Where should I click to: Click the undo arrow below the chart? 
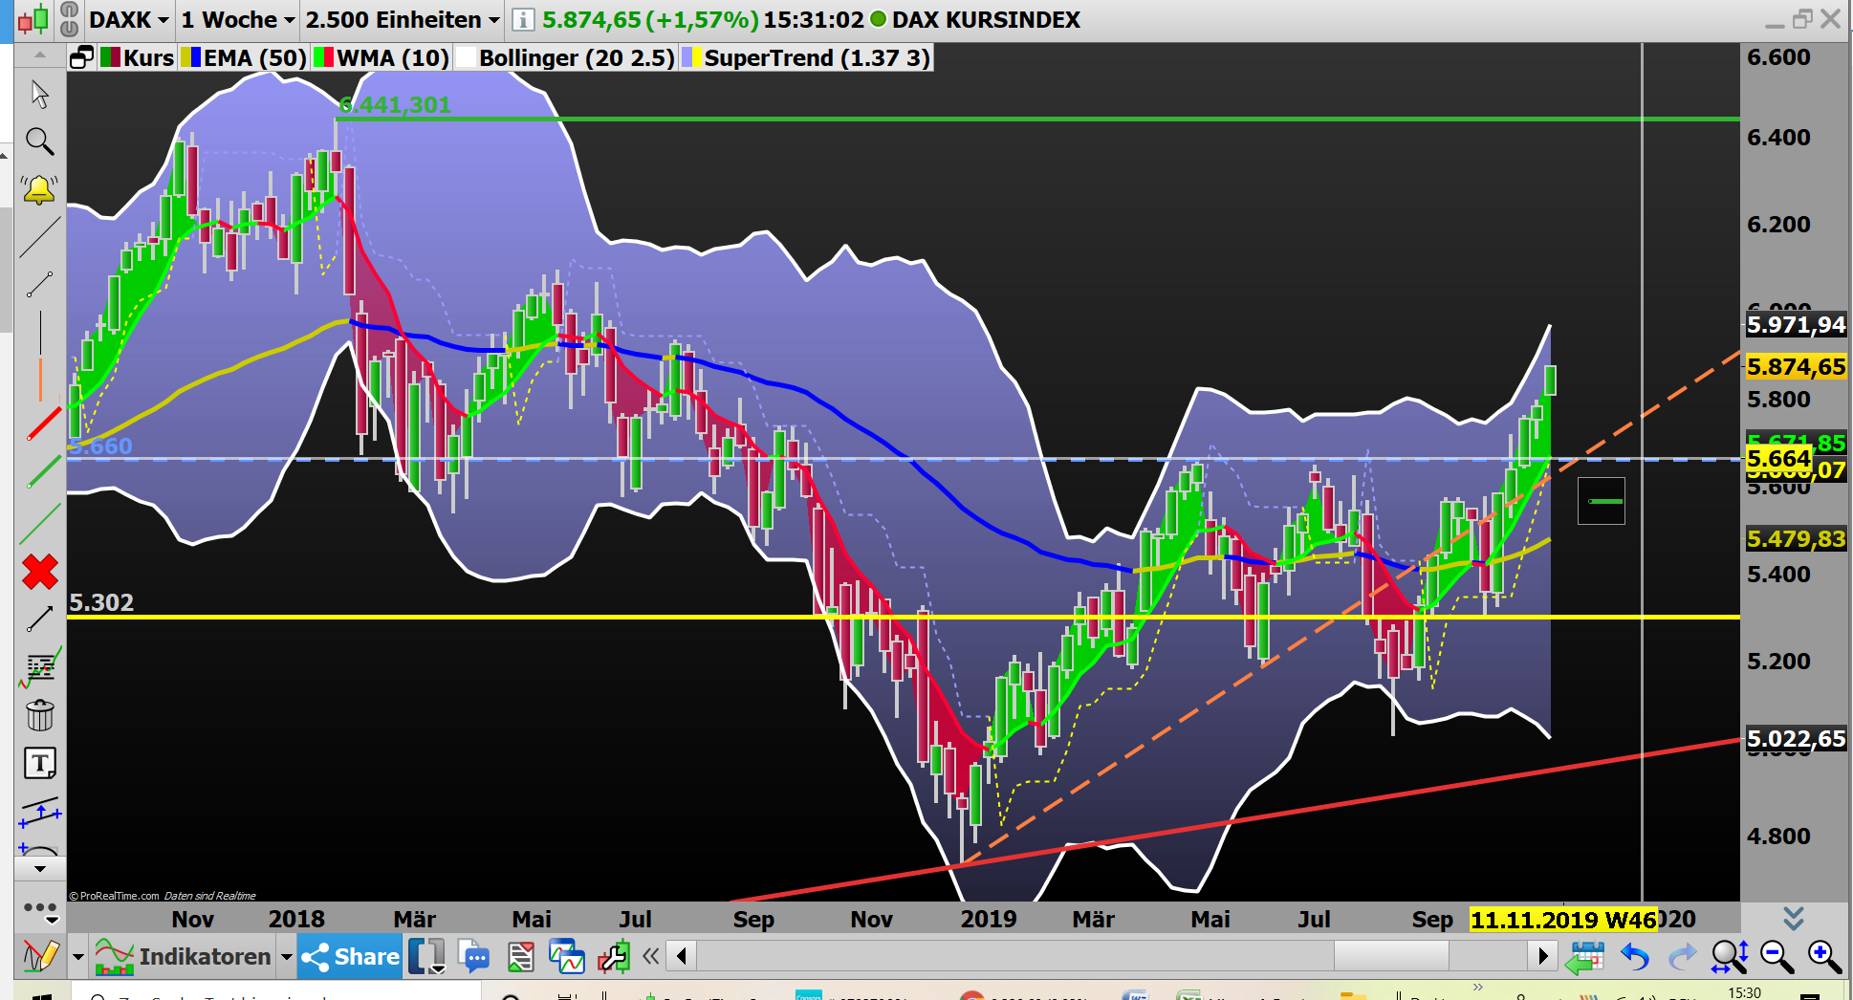[1633, 956]
